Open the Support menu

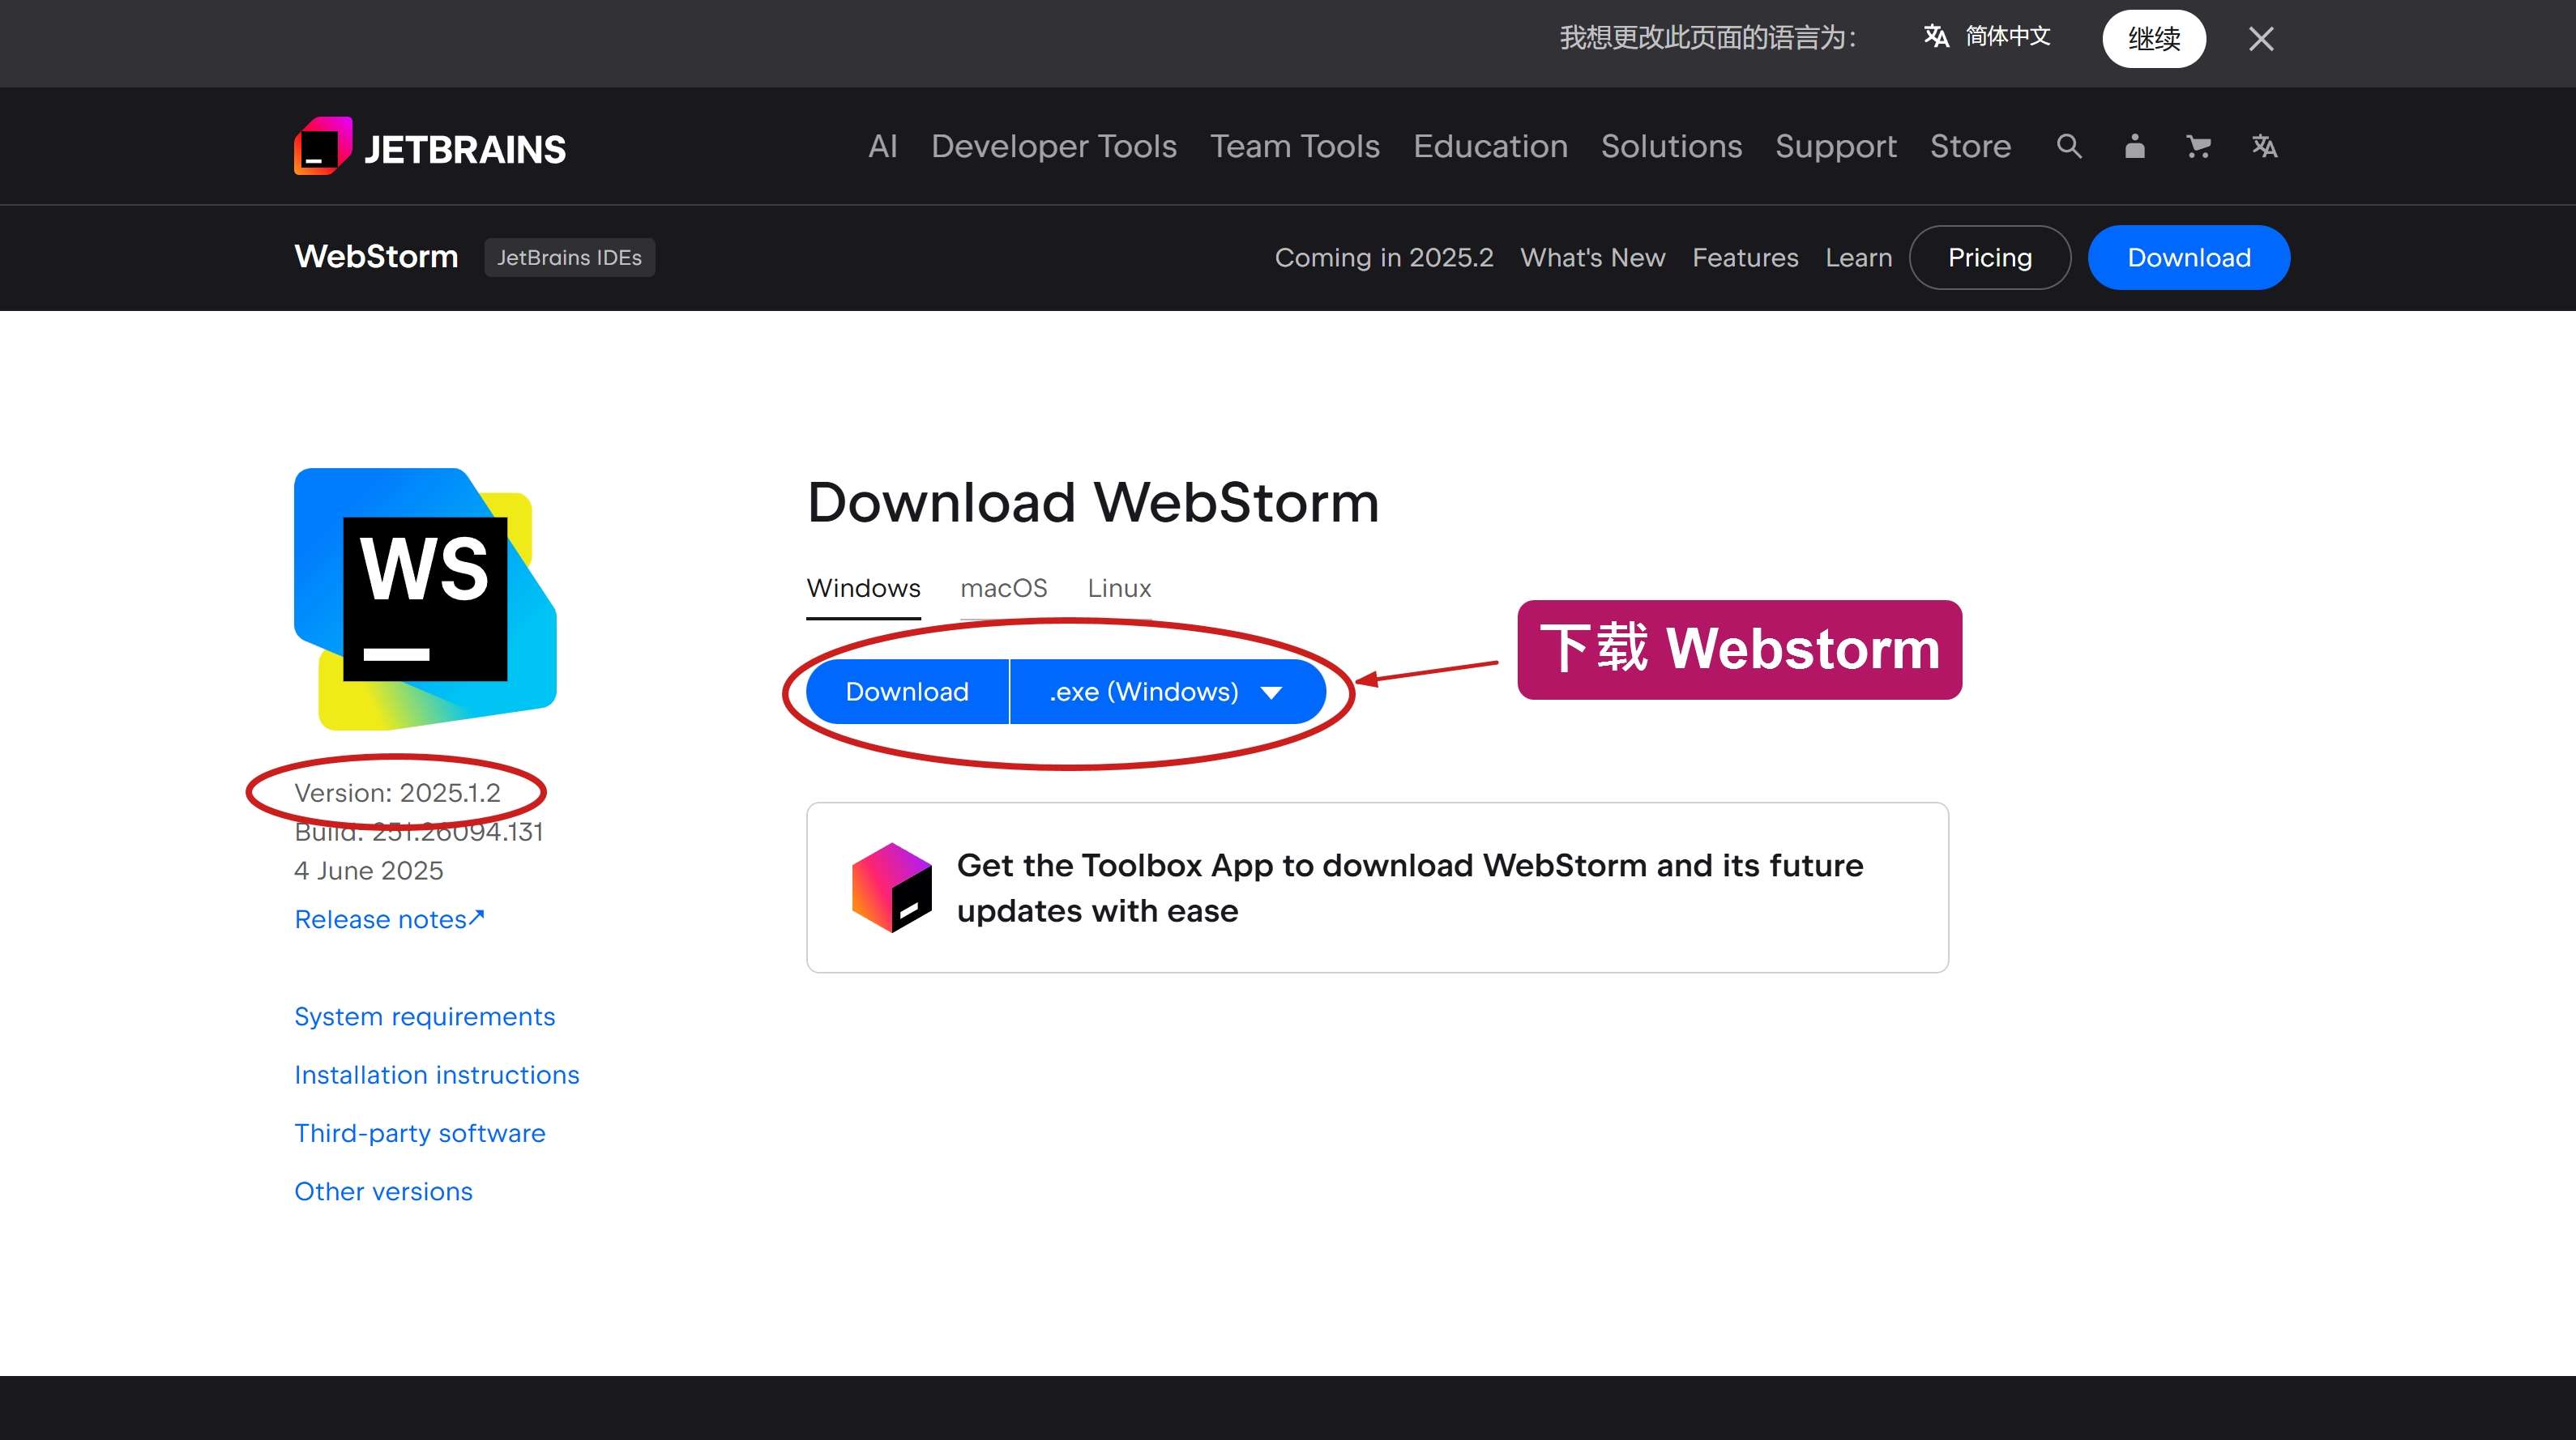1836,147
